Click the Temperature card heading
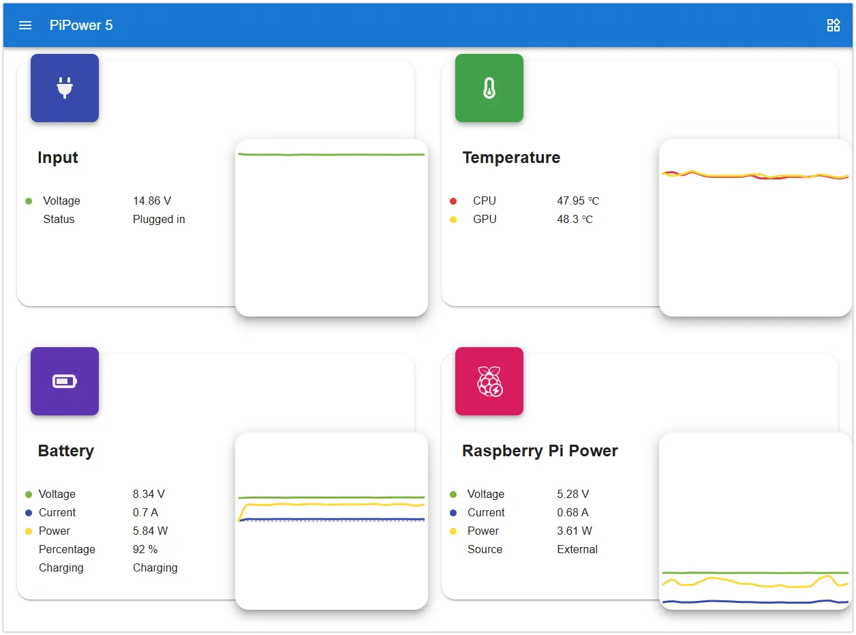The width and height of the screenshot is (856, 635). click(511, 158)
